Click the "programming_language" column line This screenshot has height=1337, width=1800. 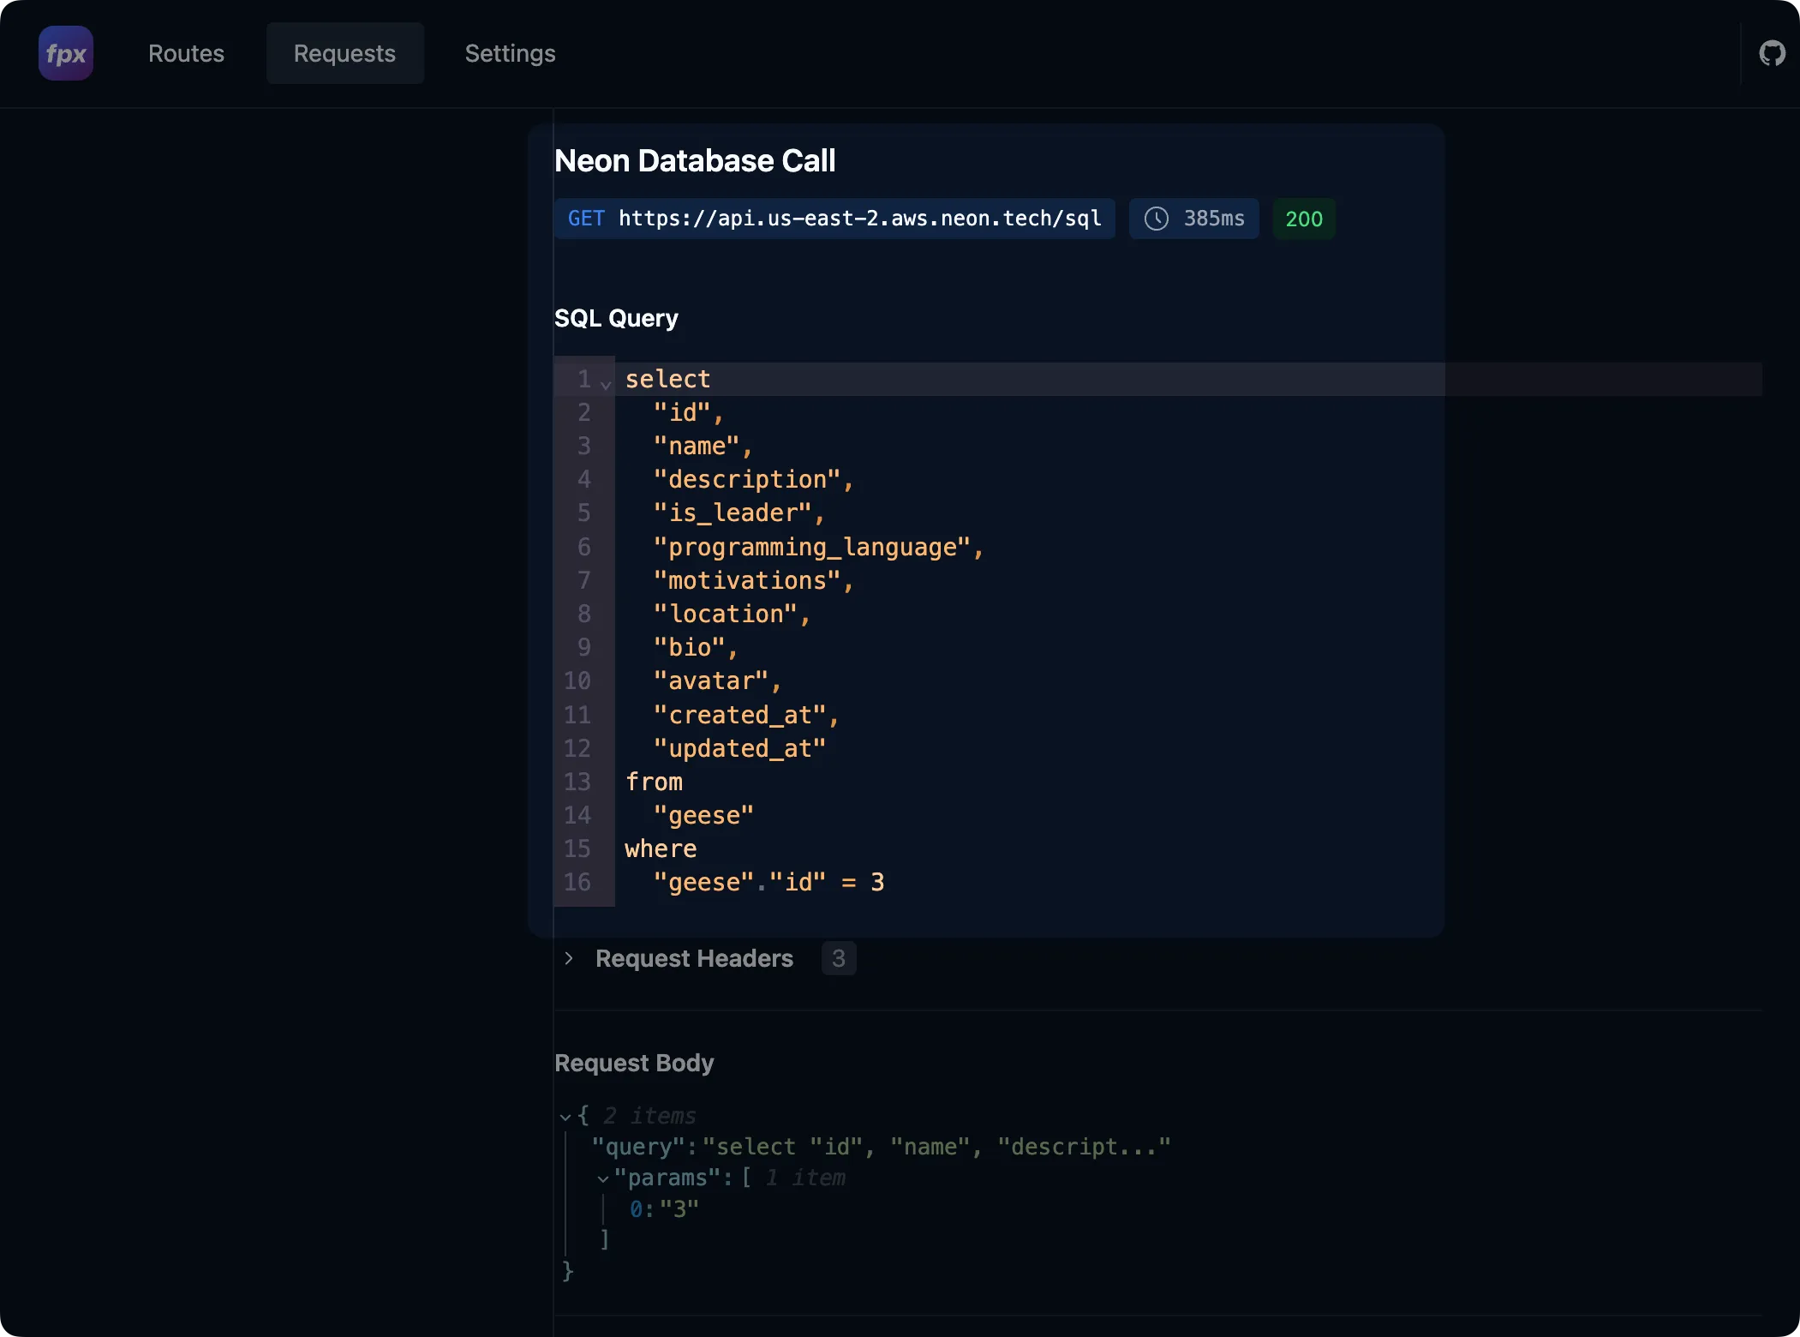click(x=818, y=547)
